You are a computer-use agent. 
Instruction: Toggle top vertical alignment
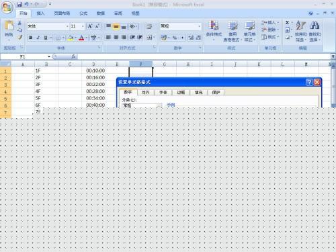pyautogui.click(x=108, y=26)
